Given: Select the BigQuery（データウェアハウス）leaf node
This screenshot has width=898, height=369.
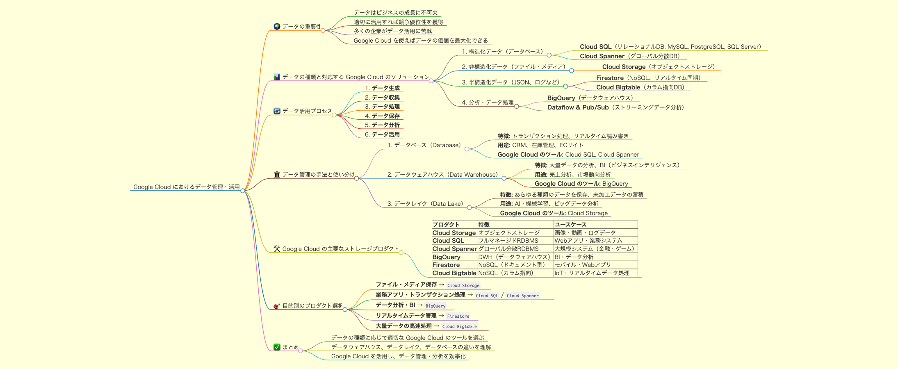Looking at the screenshot, I should click(x=592, y=98).
